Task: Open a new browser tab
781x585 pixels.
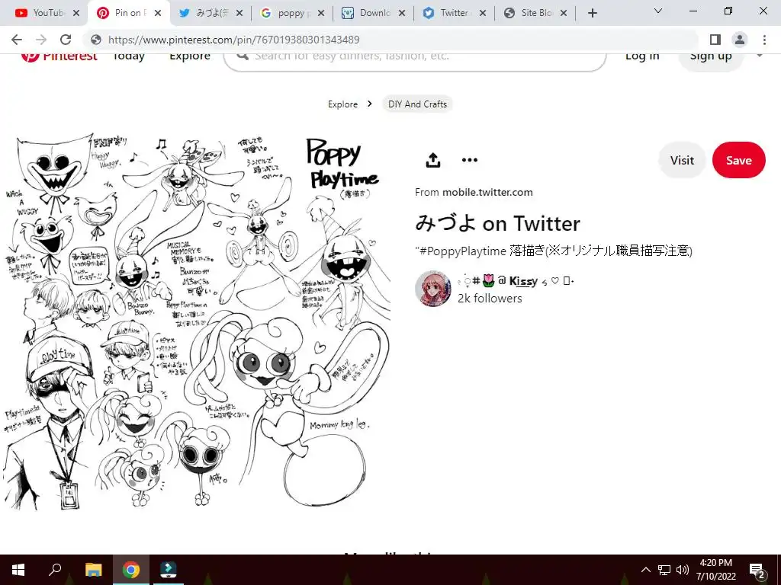Action: click(x=592, y=13)
